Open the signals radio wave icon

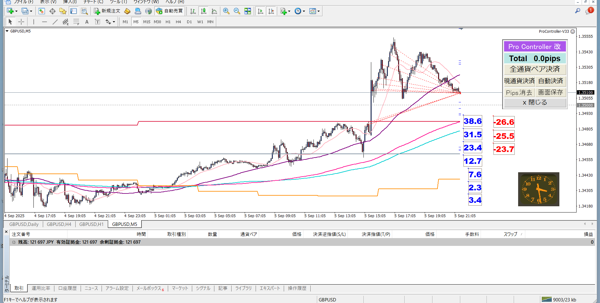click(148, 11)
